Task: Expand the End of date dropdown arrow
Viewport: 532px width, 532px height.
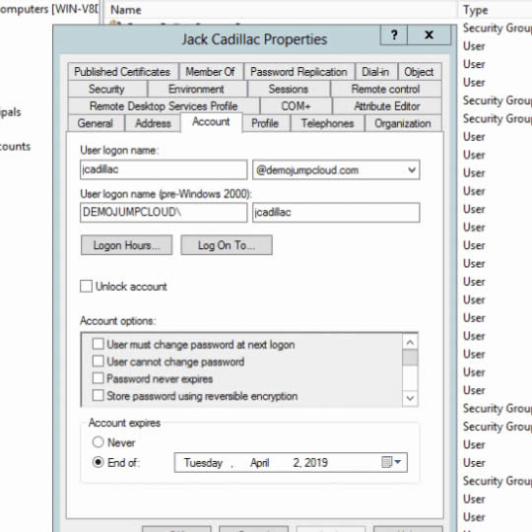Action: (398, 462)
